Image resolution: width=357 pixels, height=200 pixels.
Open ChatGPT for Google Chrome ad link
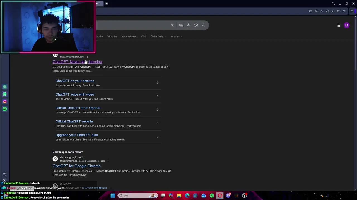(77, 166)
